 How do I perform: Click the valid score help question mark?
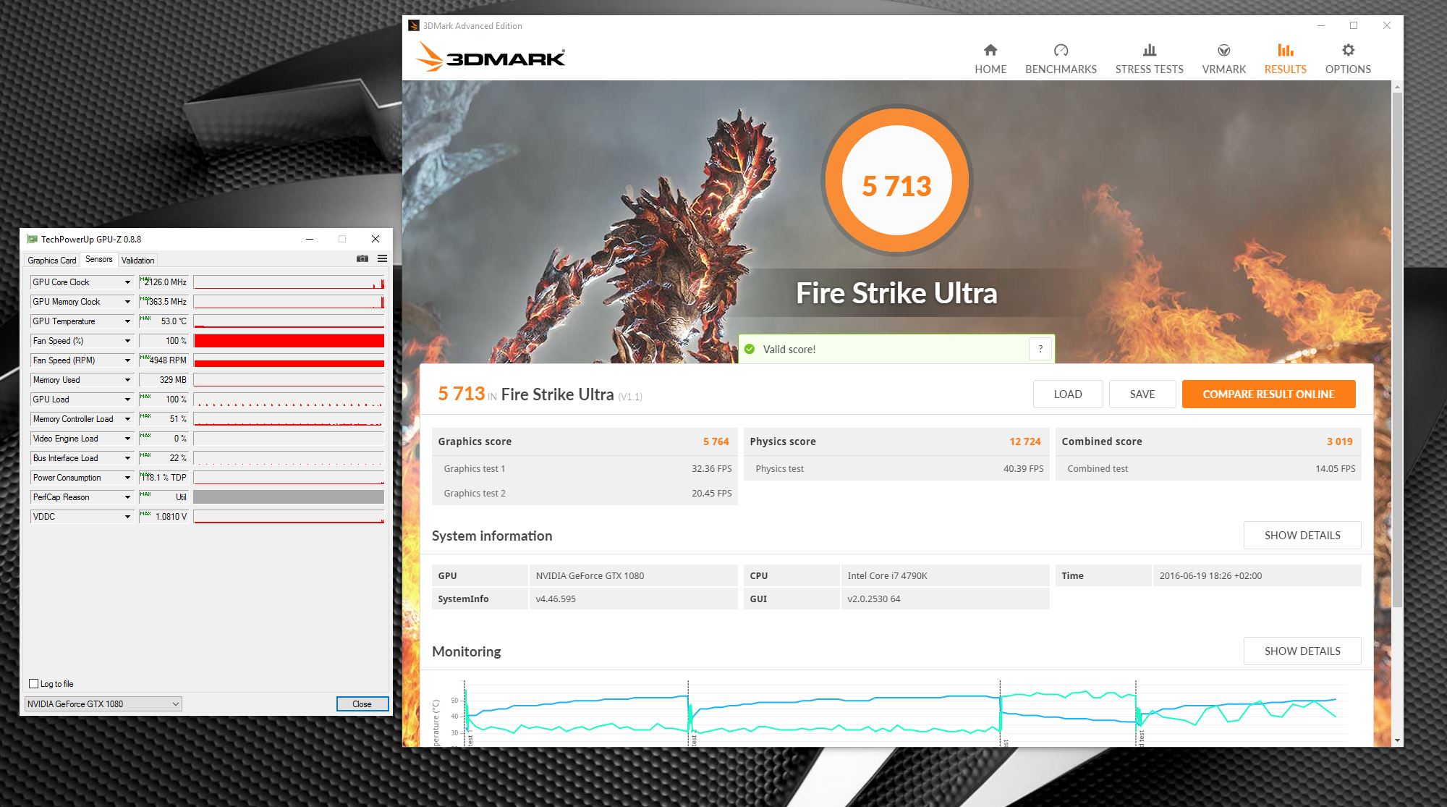coord(1040,349)
